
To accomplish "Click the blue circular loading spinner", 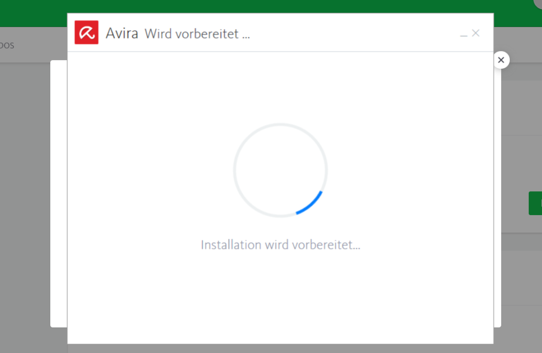I will click(281, 171).
